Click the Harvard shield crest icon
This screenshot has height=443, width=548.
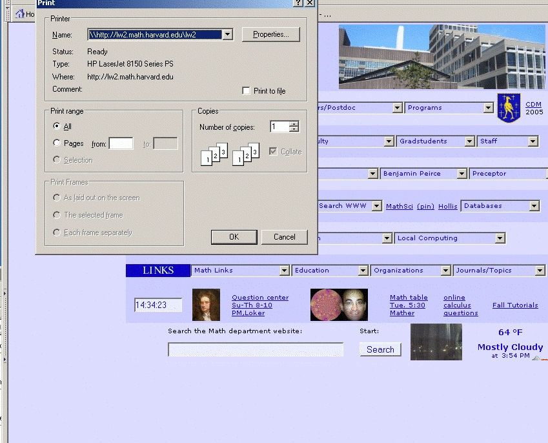pyautogui.click(x=509, y=108)
